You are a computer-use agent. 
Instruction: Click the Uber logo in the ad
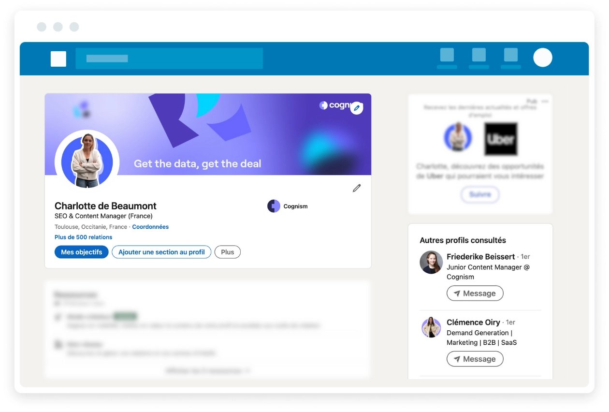501,139
